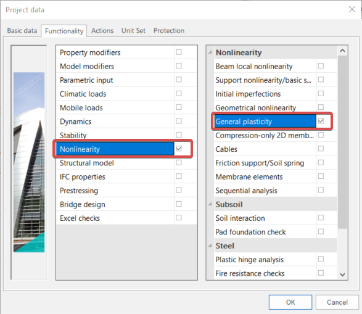Click the Cancel button
Image resolution: width=362 pixels, height=314 pixels.
coord(337,302)
